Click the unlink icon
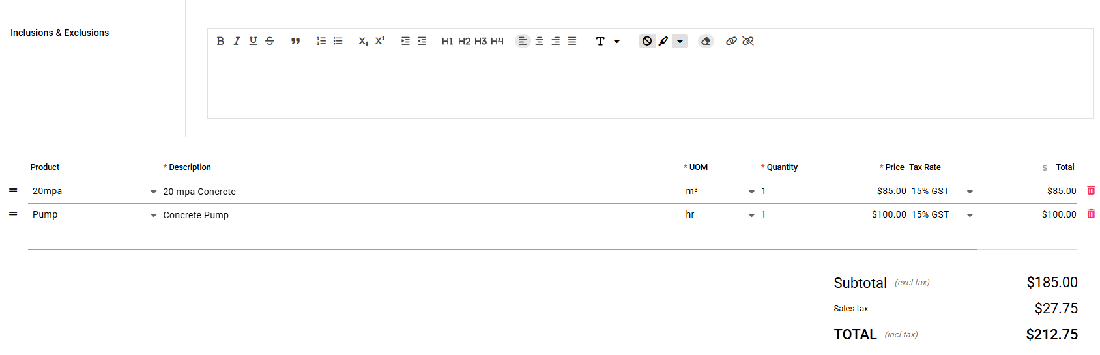This screenshot has height=355, width=1100. [x=748, y=41]
